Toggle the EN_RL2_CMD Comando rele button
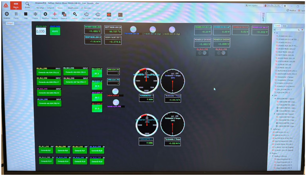The width and height of the screenshot is (306, 175). tap(48, 82)
